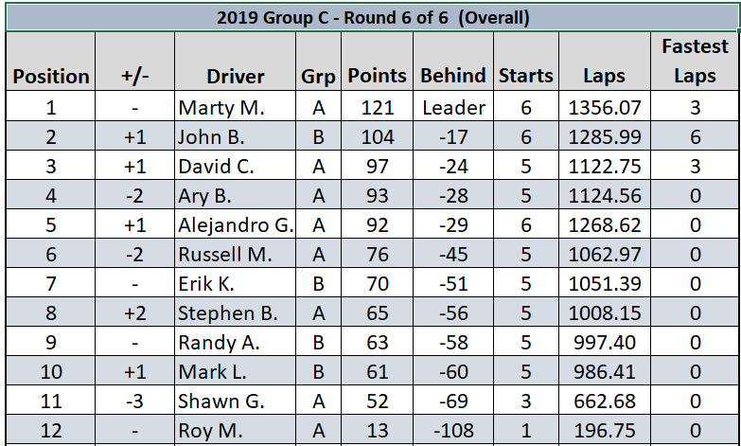Screen dimensions: 741x446
Task: Click the Fastest Laps column header
Action: (695, 61)
